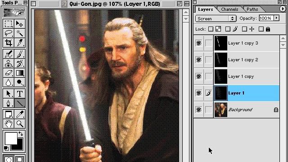288x162 pixels.
Task: Switch to the Channels tab
Action: pos(229,9)
